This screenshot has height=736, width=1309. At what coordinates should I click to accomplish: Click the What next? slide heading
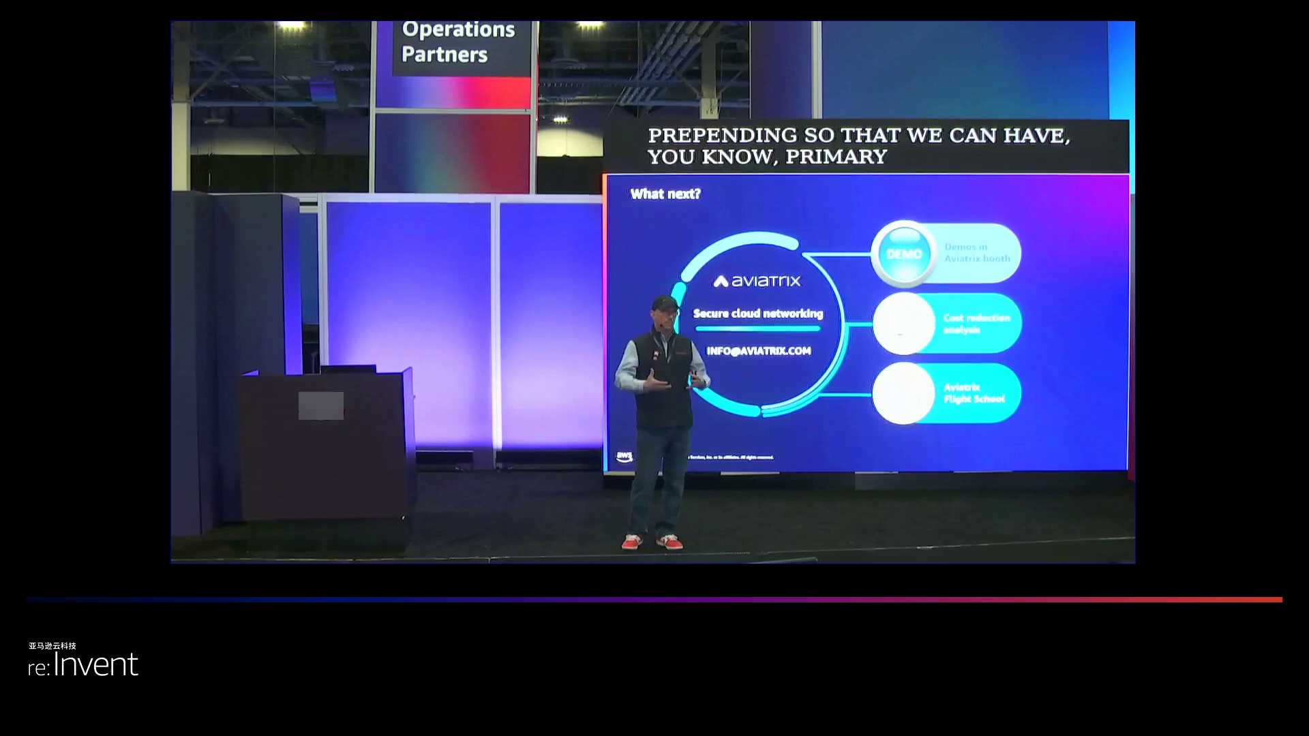pyautogui.click(x=665, y=194)
